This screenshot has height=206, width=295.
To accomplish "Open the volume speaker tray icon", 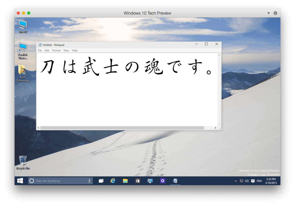I will click(247, 181).
